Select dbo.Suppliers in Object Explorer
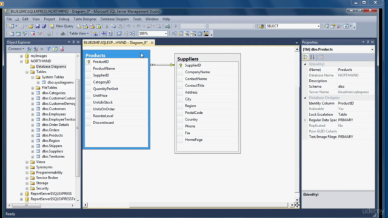Viewport: 388px width, 218px height. coord(53,151)
